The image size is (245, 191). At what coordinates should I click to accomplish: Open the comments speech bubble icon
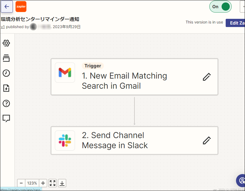click(6, 118)
